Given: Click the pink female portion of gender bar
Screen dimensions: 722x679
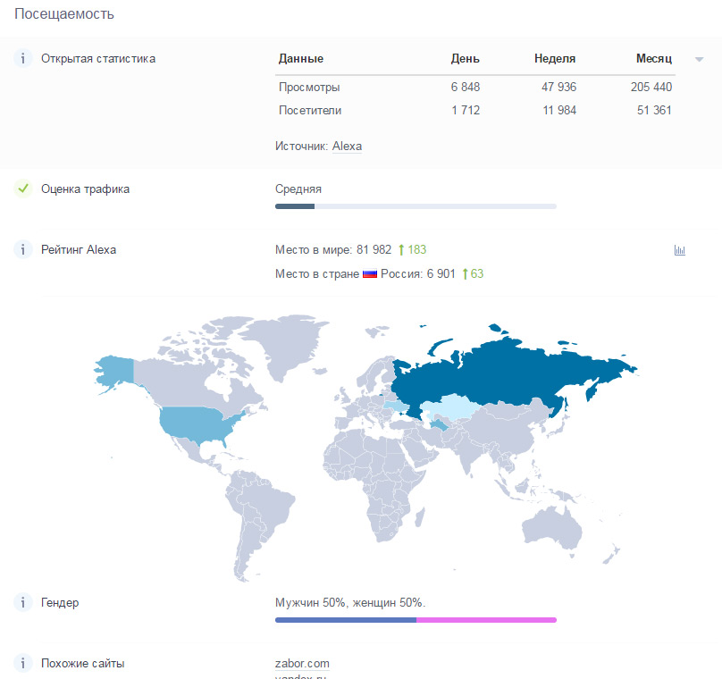Looking at the screenshot, I should [486, 619].
